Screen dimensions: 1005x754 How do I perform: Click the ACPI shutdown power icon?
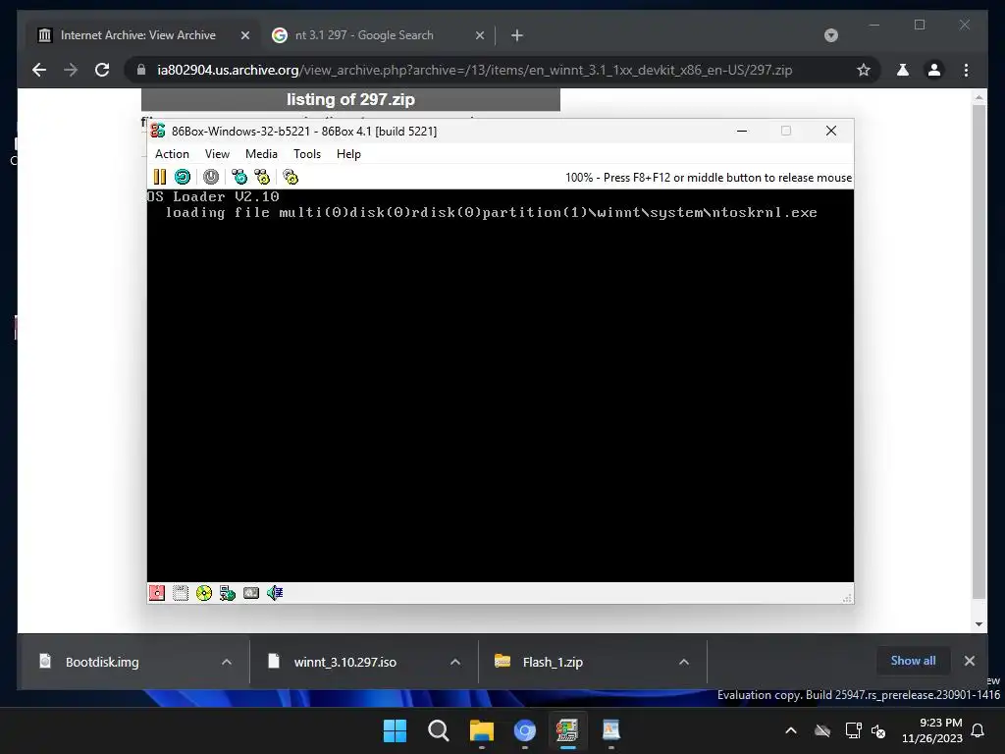click(211, 177)
